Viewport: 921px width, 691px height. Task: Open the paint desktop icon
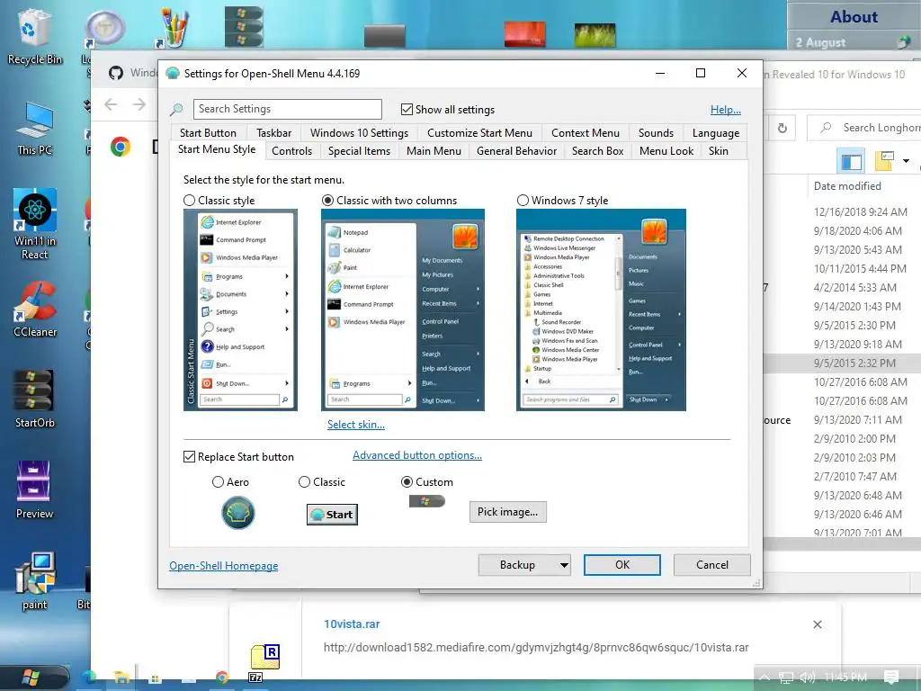(x=34, y=580)
